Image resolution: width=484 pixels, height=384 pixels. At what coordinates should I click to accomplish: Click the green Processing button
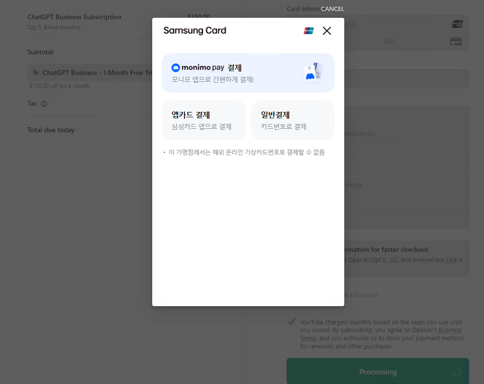[378, 371]
